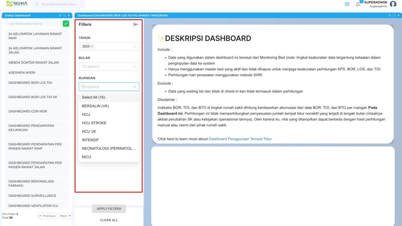Open DASHBOARD BOR LOS TOI SK
This screenshot has width=402, height=226.
coord(37,99)
